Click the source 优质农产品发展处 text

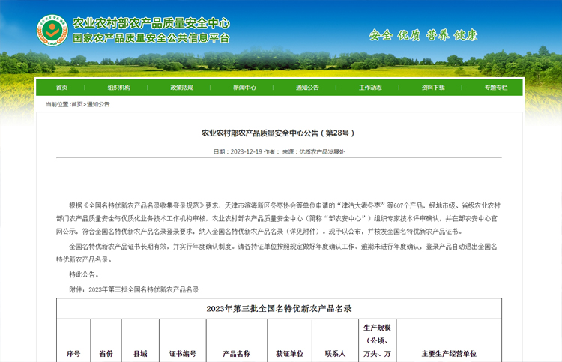(322, 151)
